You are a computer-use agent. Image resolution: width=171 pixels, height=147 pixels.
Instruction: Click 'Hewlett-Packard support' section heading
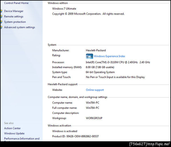point(62,84)
